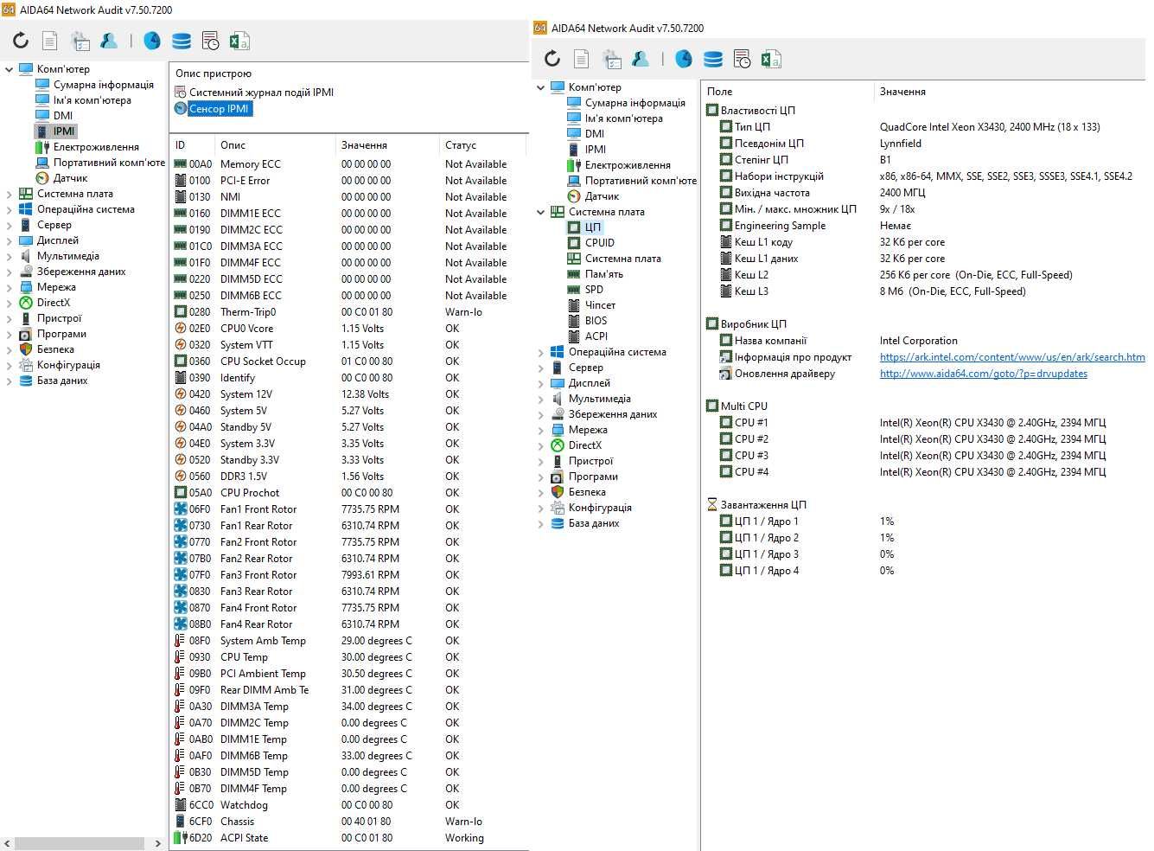Image resolution: width=1154 pixels, height=851 pixels.
Task: Click Значення column header in left window
Action: tap(387, 145)
